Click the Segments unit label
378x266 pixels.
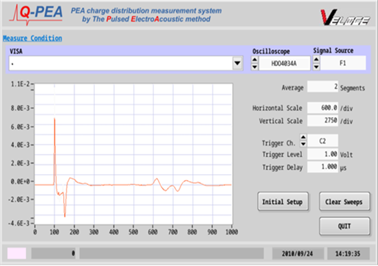[353, 88]
